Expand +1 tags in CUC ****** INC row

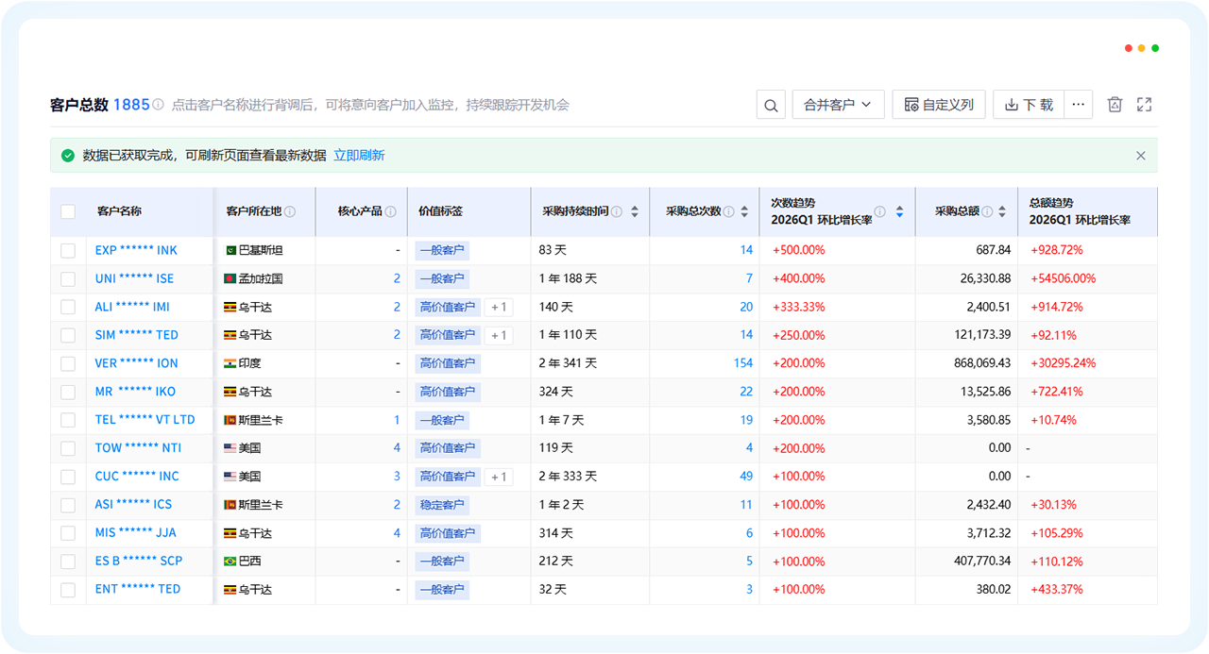tap(499, 477)
